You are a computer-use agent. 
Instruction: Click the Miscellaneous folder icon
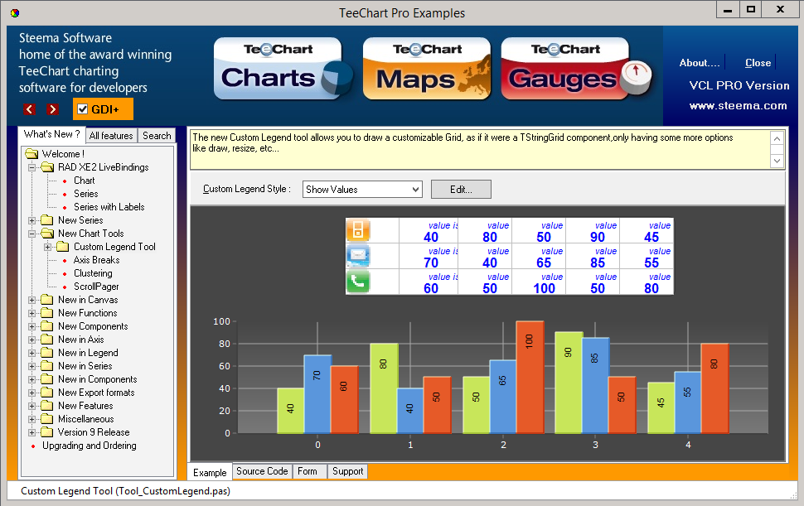47,419
